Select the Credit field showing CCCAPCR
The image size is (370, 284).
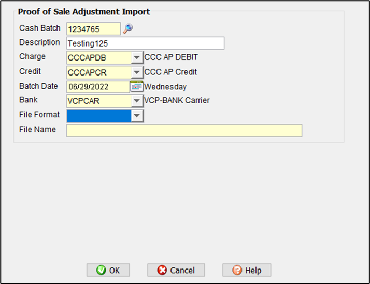pyautogui.click(x=98, y=72)
